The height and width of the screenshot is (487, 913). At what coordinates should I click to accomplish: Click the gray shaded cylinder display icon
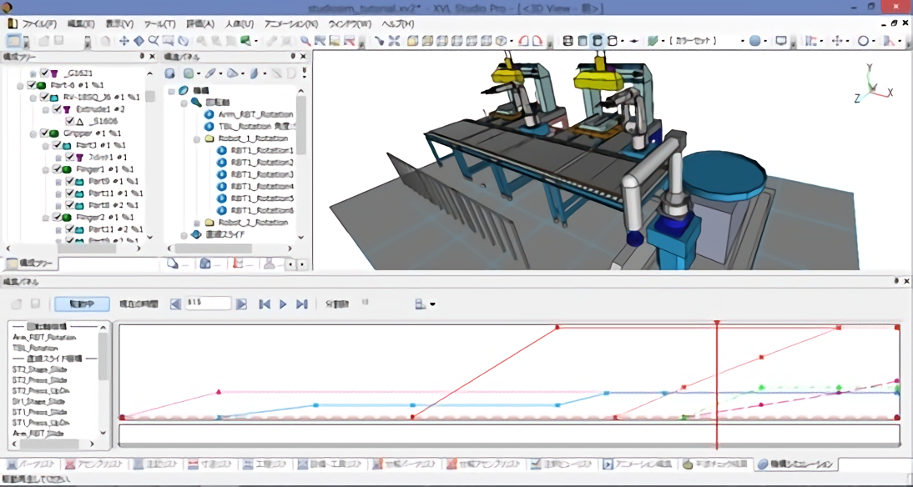[583, 41]
